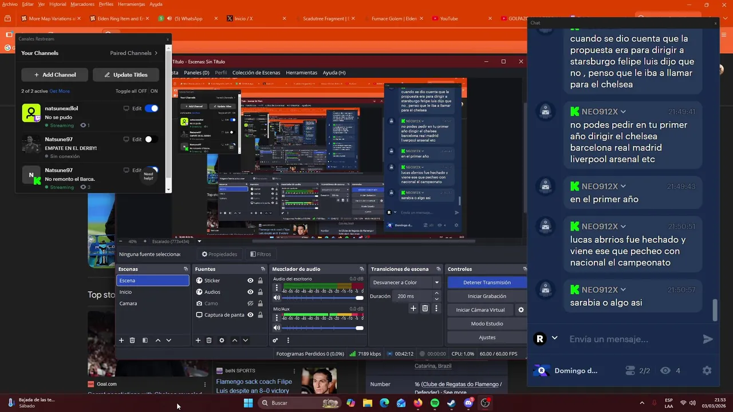Undock the Escenas panel via its header icon
Screen dimensions: 733x412
(x=186, y=269)
